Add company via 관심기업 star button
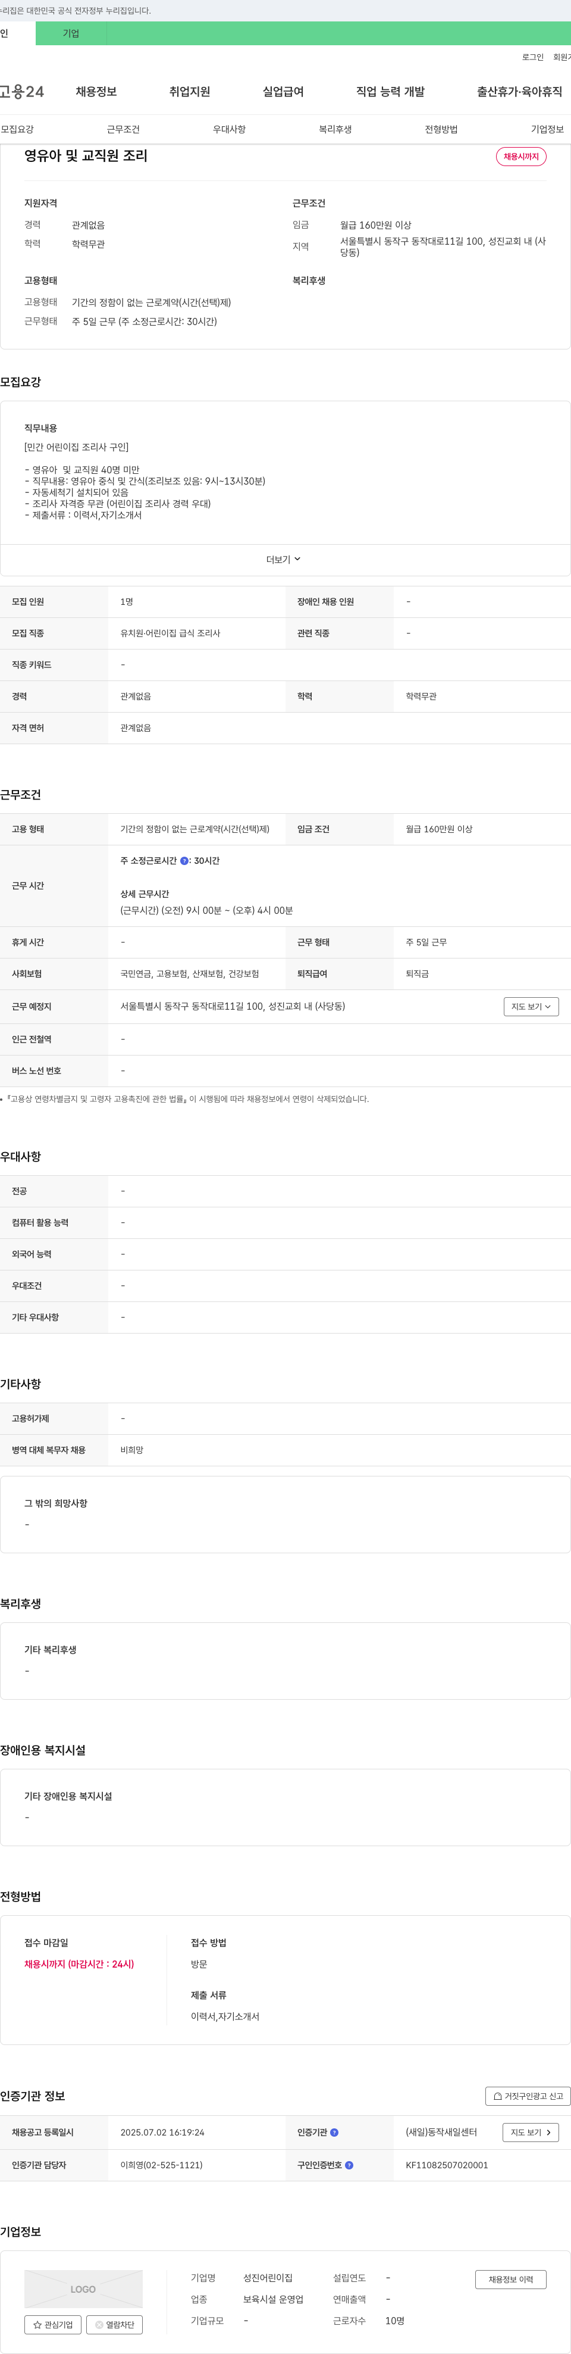The image size is (571, 2354). (x=53, y=2324)
